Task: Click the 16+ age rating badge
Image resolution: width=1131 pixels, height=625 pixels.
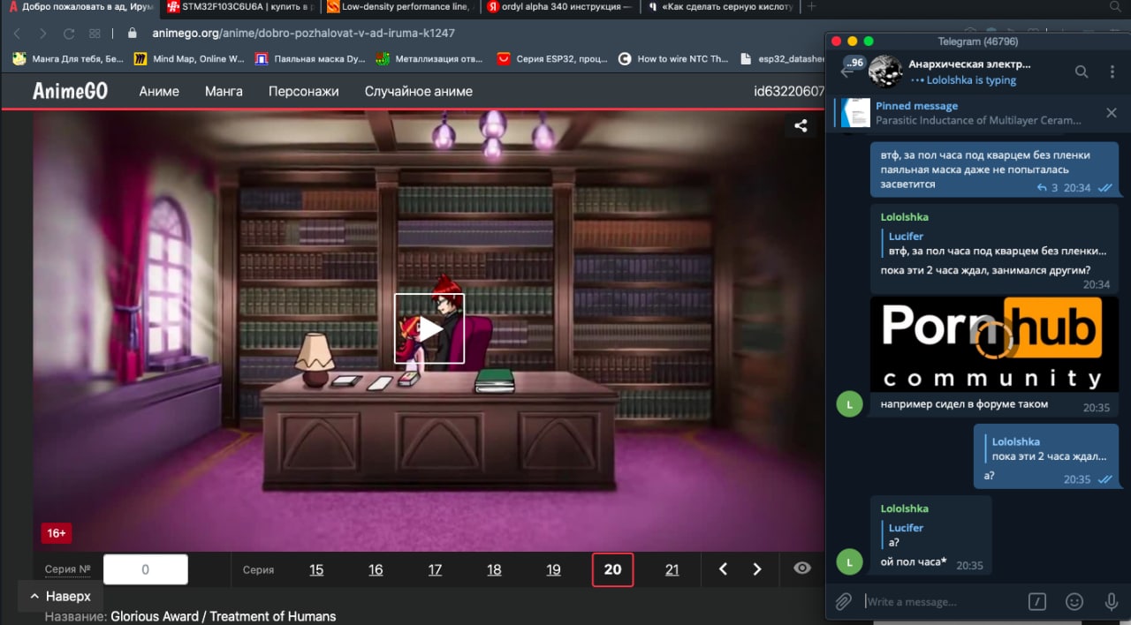Action: (x=57, y=533)
